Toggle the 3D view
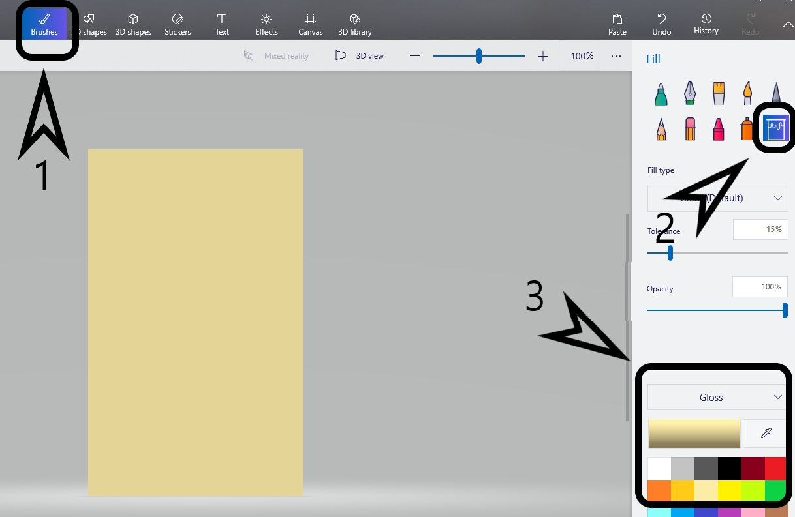 point(360,56)
